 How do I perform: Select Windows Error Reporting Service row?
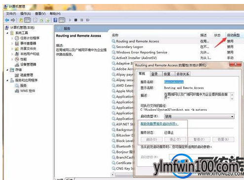point(177,52)
